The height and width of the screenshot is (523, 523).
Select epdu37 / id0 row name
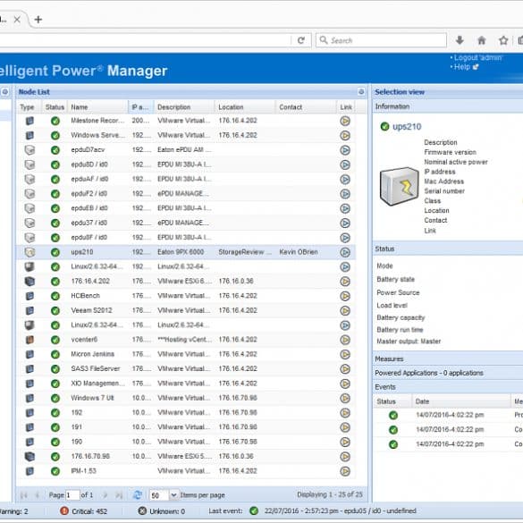pyautogui.click(x=89, y=223)
